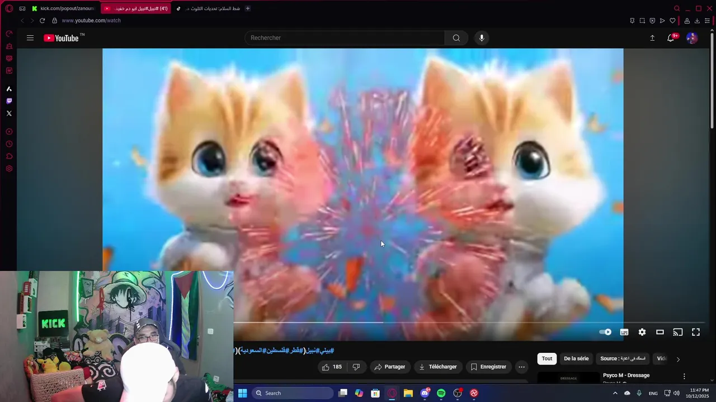Click the Partager share button
This screenshot has width=716, height=402.
click(x=389, y=367)
